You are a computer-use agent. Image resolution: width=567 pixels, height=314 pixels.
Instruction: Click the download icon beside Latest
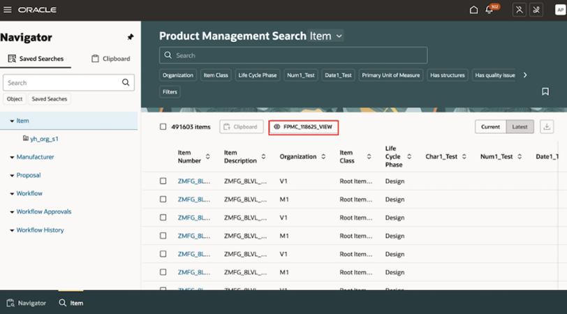547,127
